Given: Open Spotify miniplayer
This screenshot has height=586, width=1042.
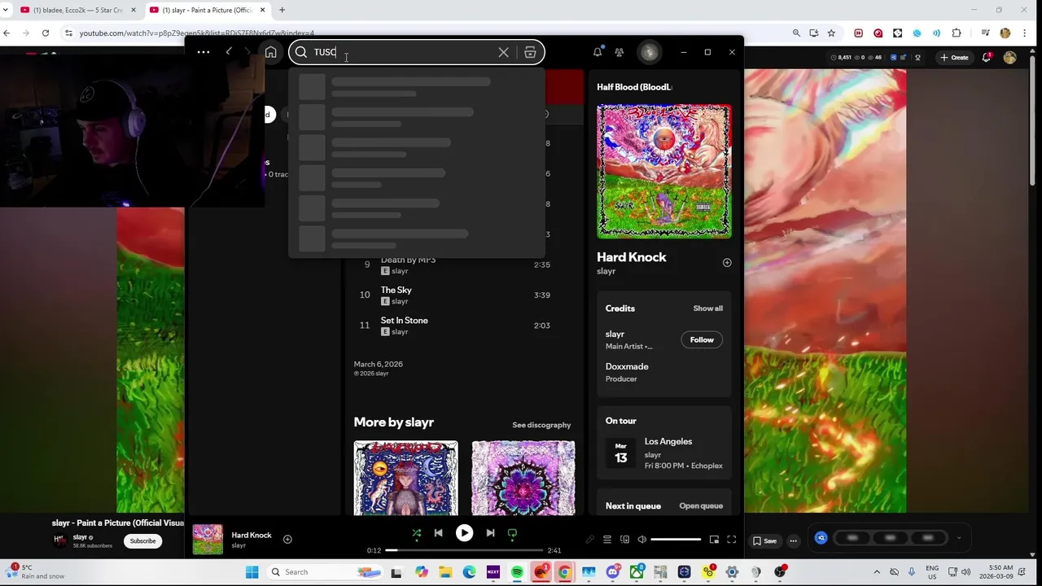Looking at the screenshot, I should coord(714,540).
